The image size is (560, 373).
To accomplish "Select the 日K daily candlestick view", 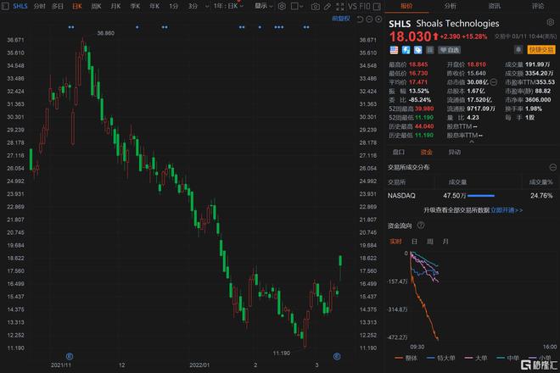I will [x=76, y=6].
